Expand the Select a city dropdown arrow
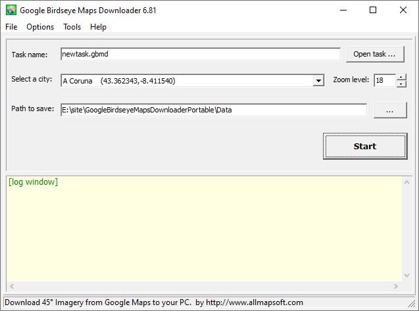 coord(318,81)
